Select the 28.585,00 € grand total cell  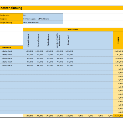(x=118, y=116)
